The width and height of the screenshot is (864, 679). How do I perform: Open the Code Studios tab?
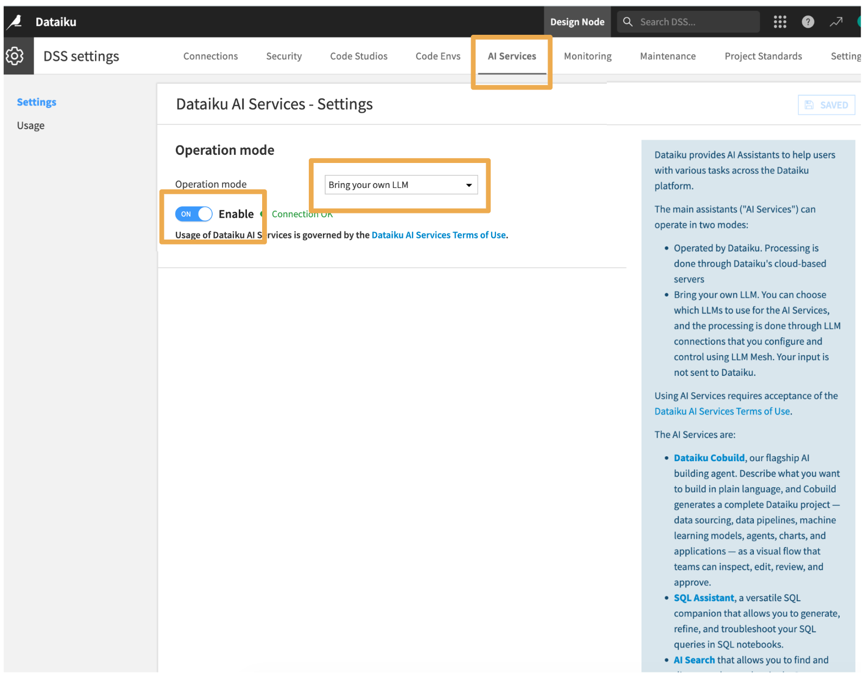point(359,56)
